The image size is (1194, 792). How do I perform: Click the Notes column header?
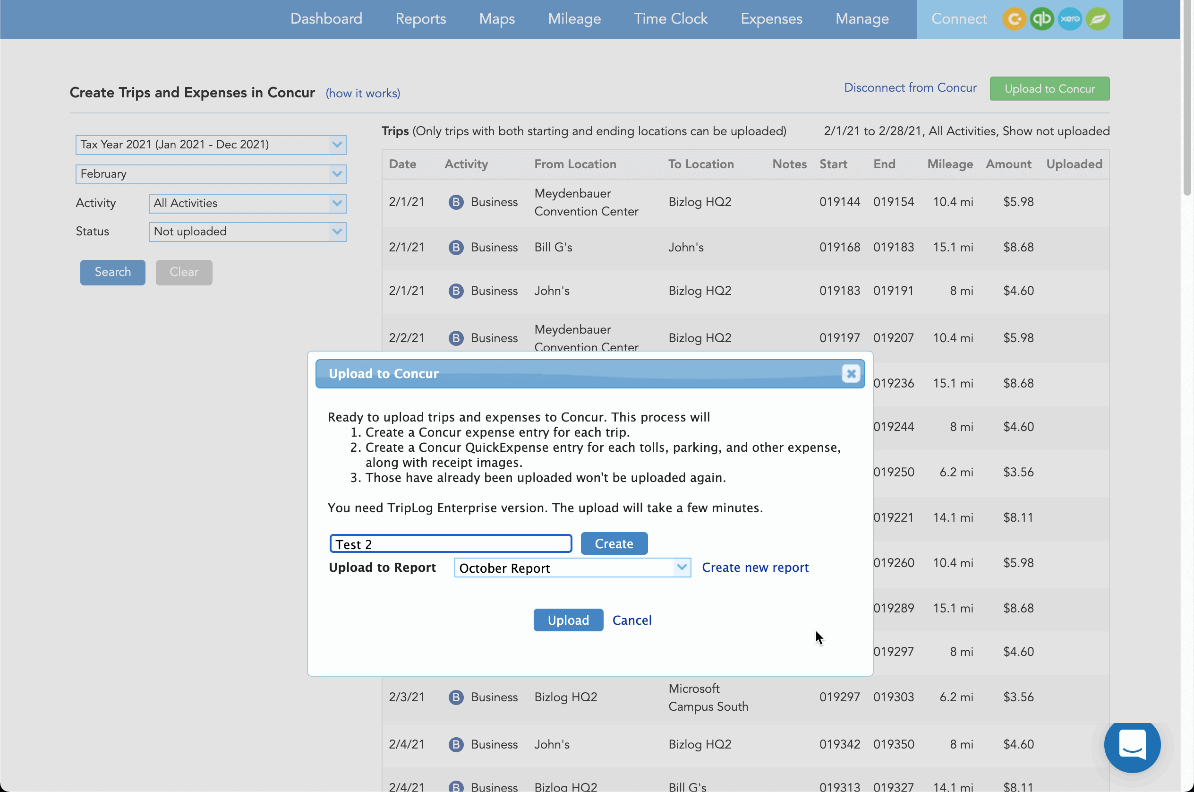[789, 164]
